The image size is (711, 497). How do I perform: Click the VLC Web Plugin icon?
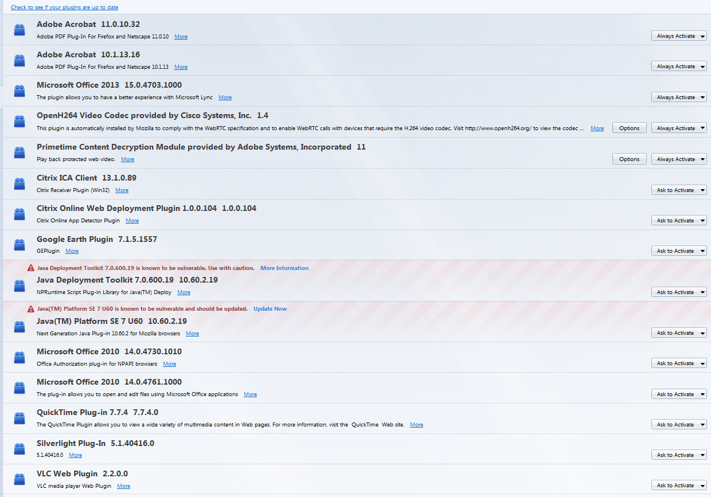click(x=19, y=479)
